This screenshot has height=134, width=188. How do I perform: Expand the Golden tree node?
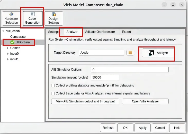pos(8,48)
